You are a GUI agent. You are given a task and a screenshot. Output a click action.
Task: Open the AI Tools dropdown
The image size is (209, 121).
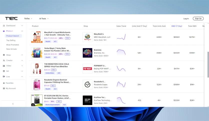pos(44,18)
